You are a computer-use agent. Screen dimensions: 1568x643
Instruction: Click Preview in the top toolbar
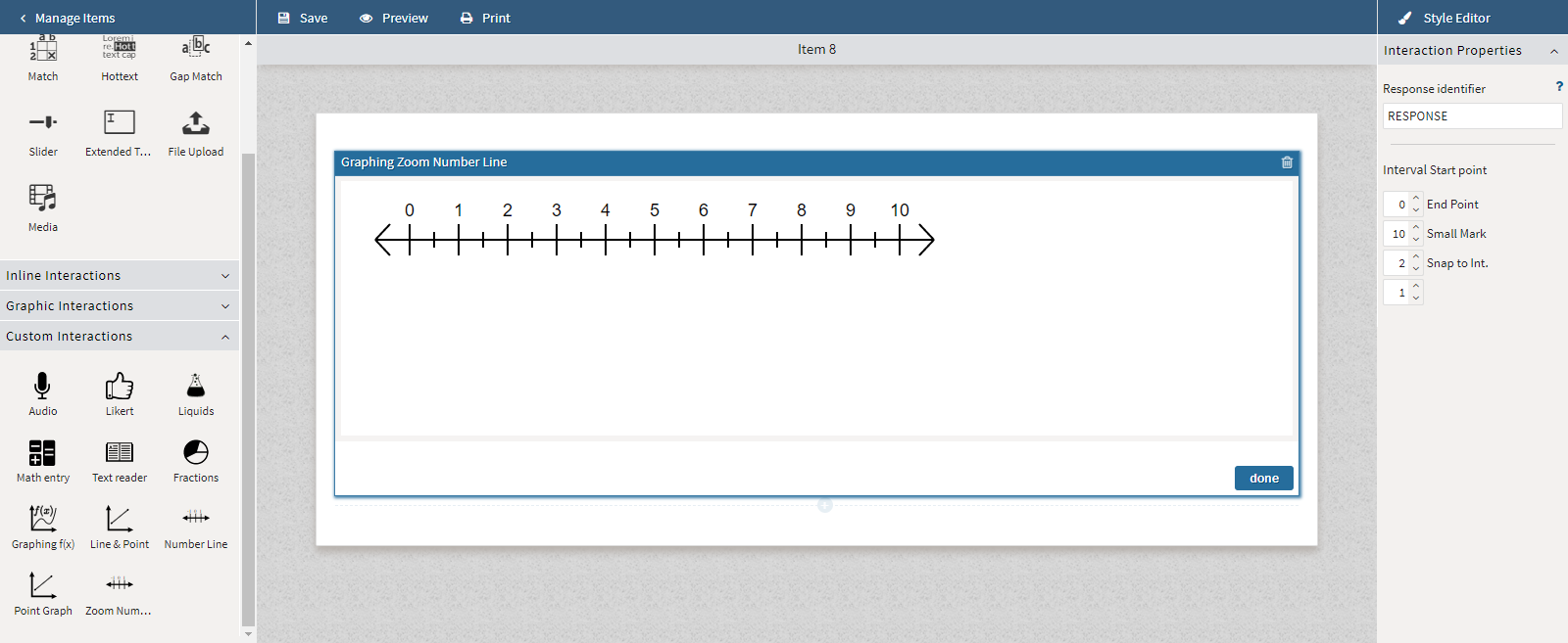click(394, 18)
